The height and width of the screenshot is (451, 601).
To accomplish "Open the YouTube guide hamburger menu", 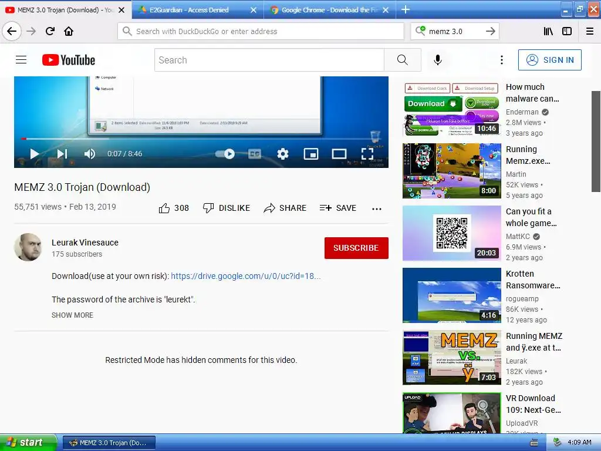I will 21,60.
